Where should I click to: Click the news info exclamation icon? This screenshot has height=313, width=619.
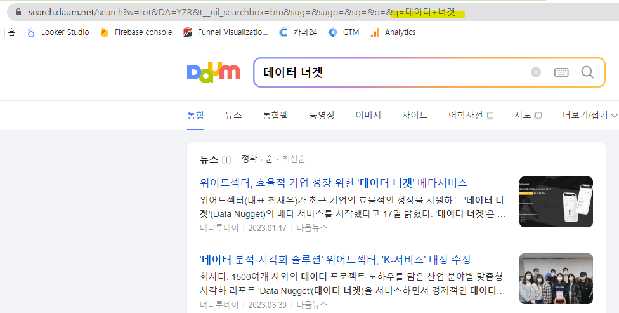point(226,160)
